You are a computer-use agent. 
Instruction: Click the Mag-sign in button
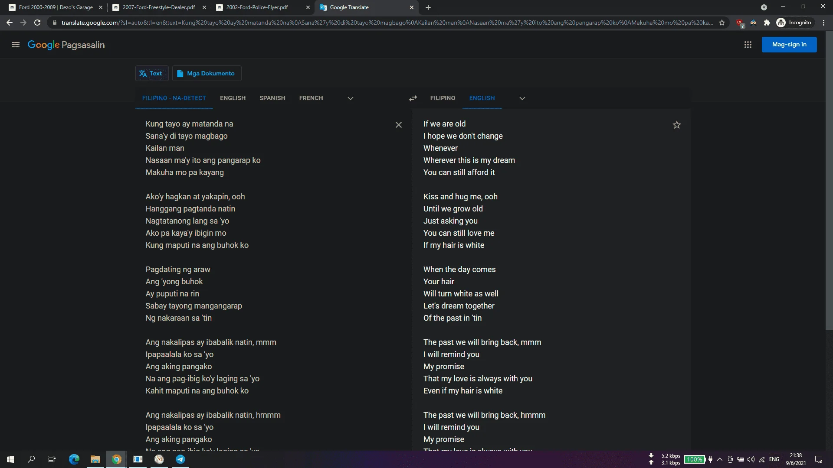click(x=789, y=45)
